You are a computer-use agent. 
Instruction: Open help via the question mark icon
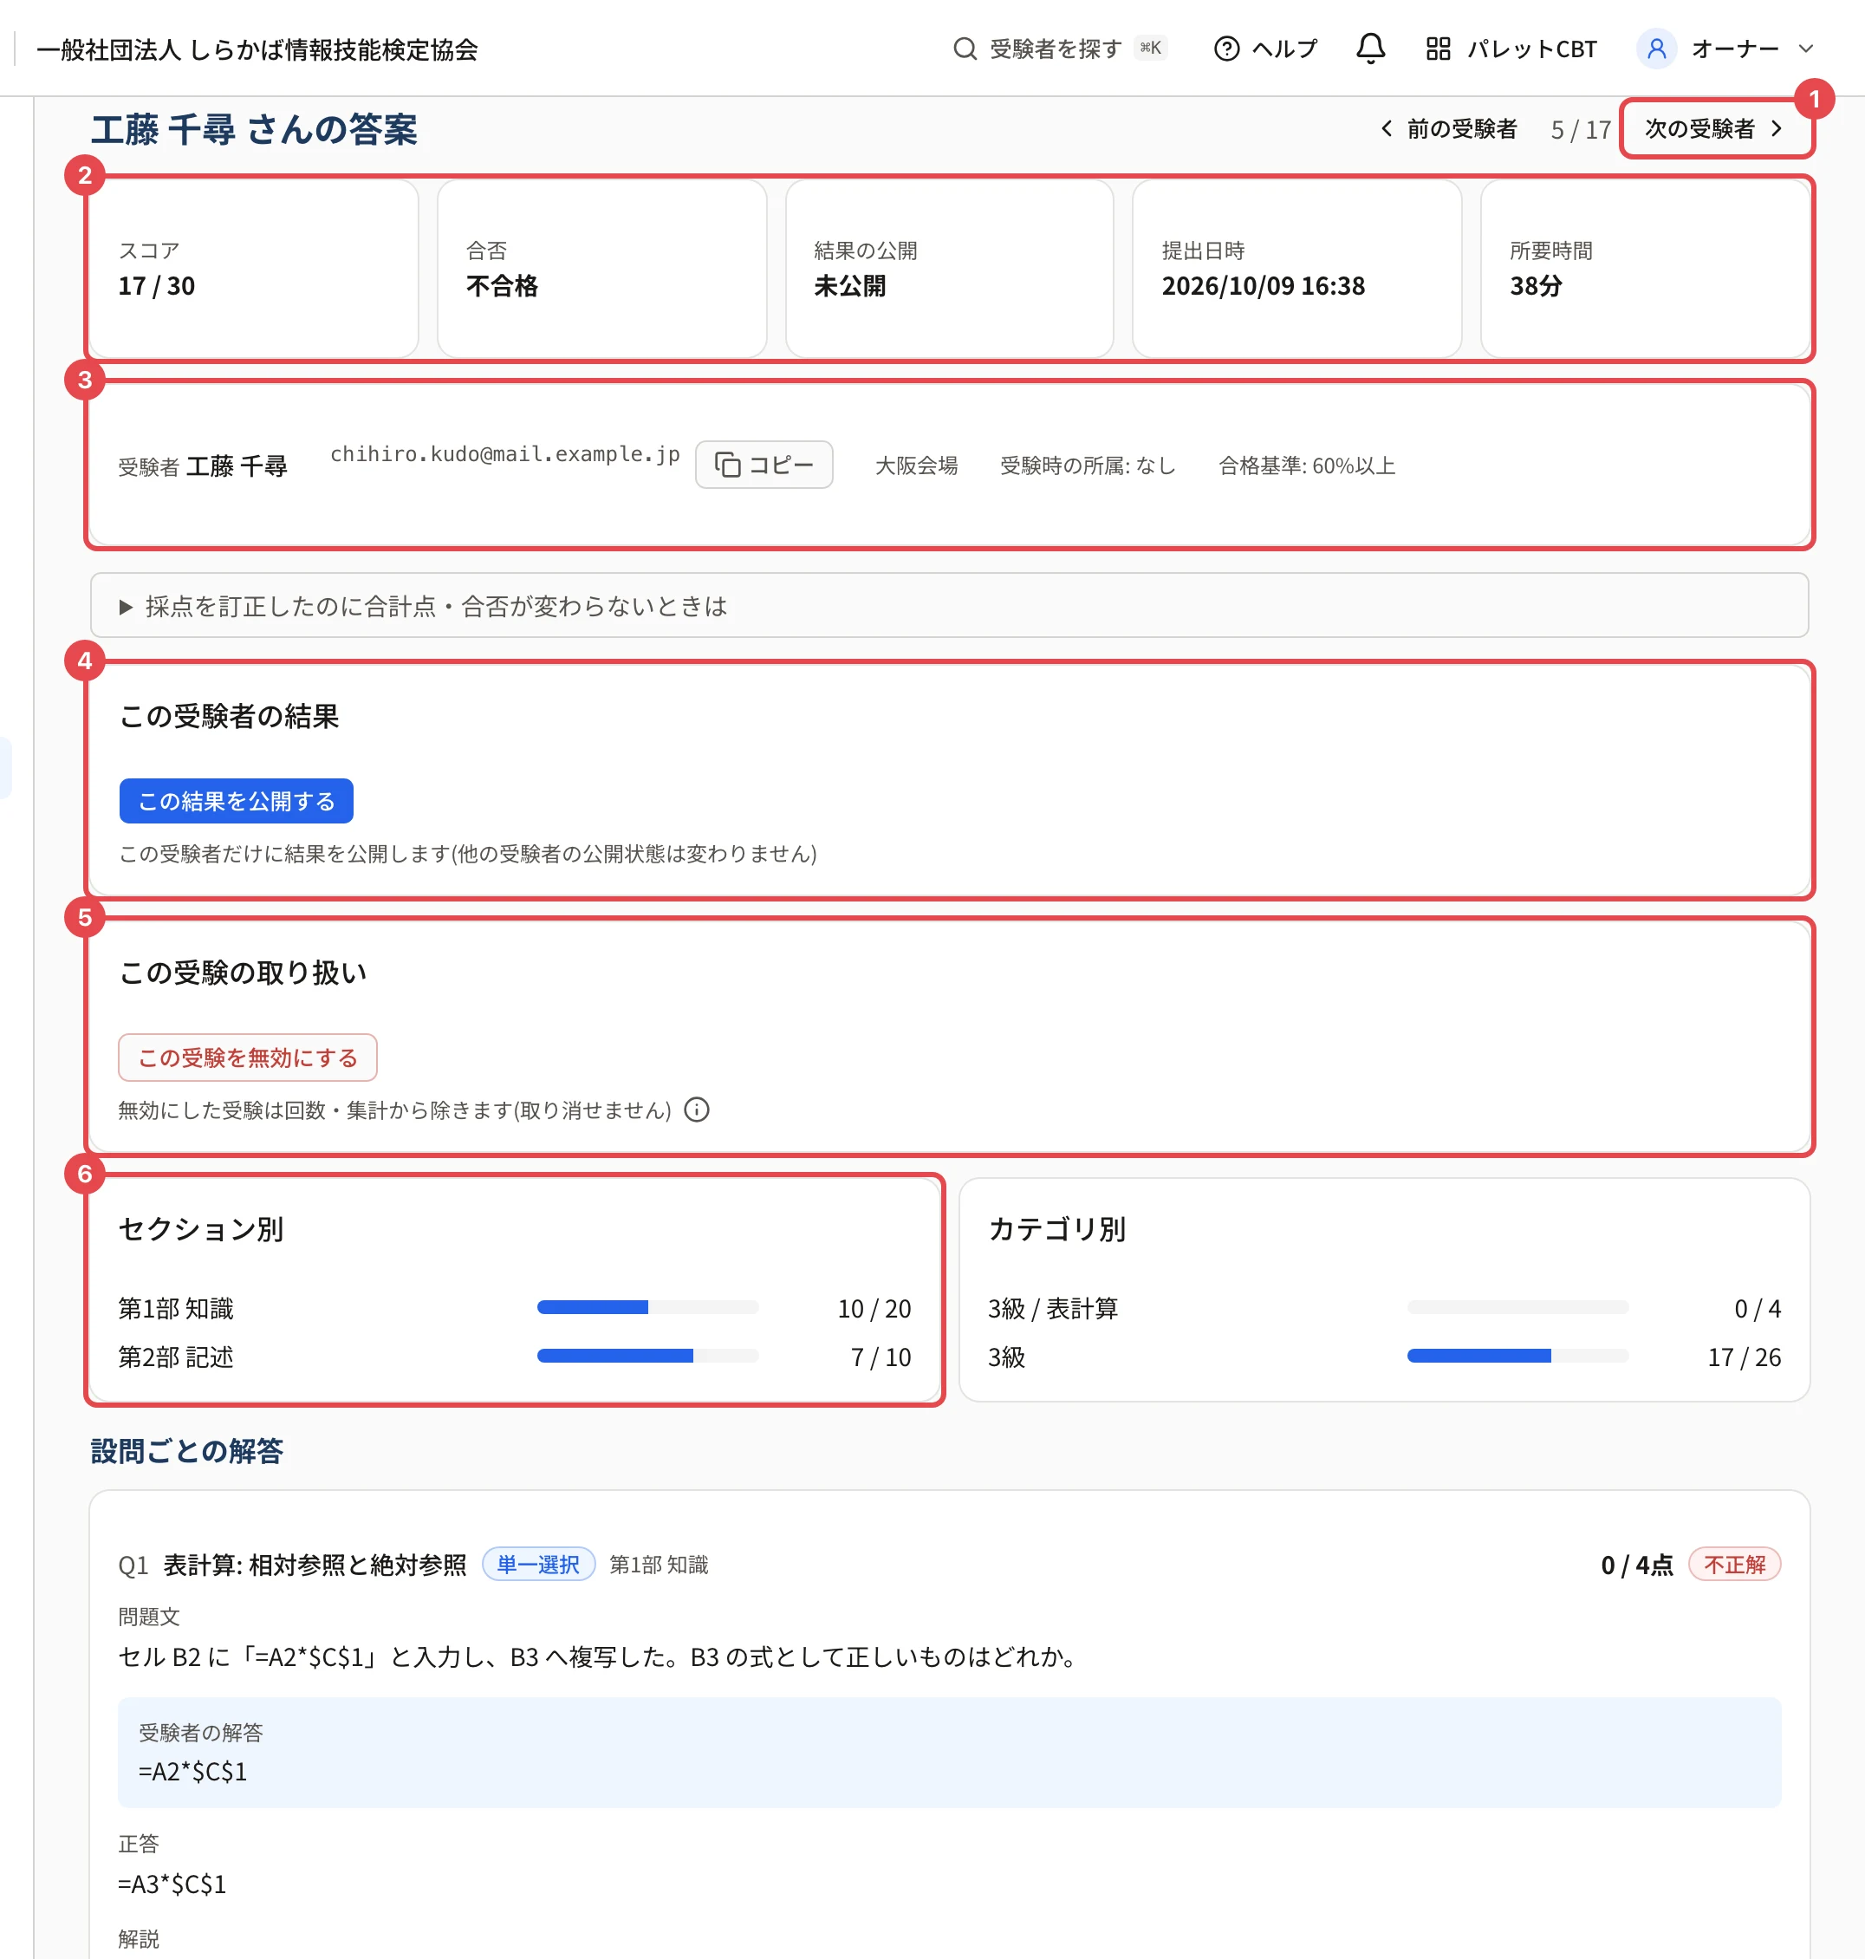point(1227,49)
